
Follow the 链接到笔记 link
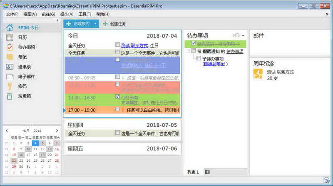point(214,64)
